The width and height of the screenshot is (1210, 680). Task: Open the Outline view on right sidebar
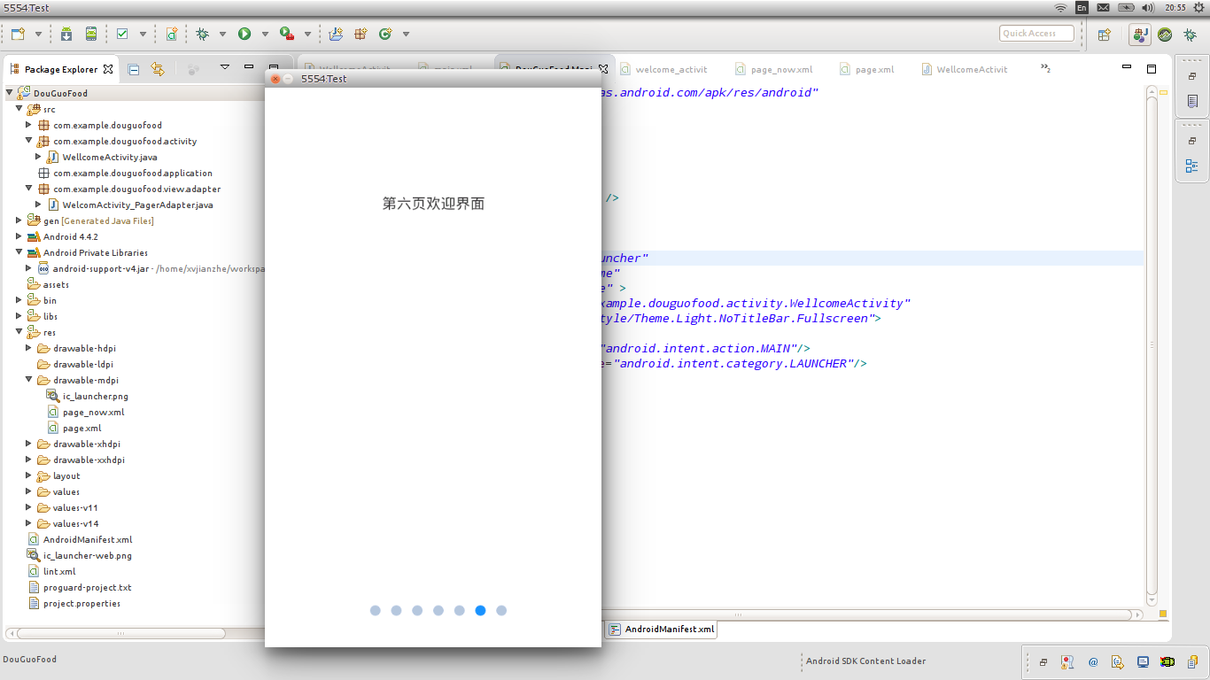[1192, 165]
